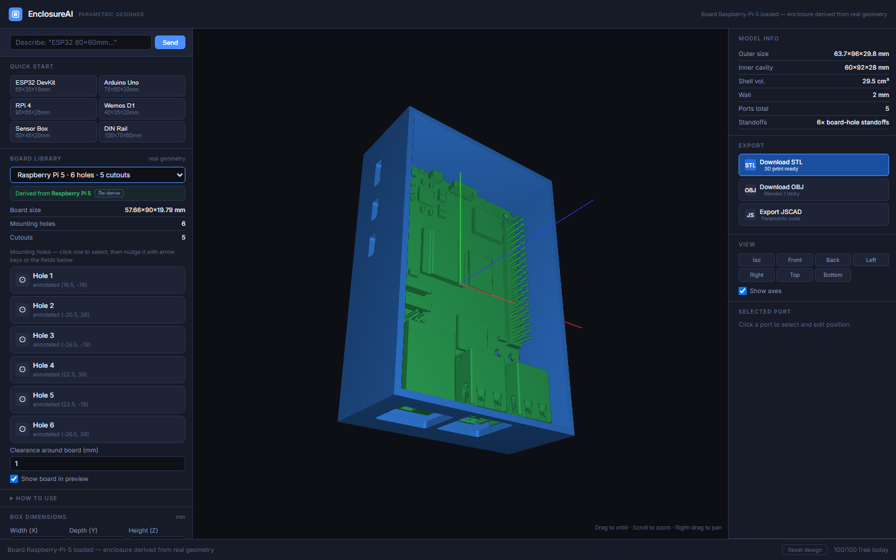Image resolution: width=896 pixels, height=560 pixels.
Task: Click the OBJ icon on Download OBJ
Action: tap(750, 190)
